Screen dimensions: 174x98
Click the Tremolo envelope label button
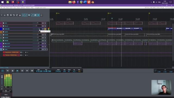pyautogui.click(x=11, y=55)
